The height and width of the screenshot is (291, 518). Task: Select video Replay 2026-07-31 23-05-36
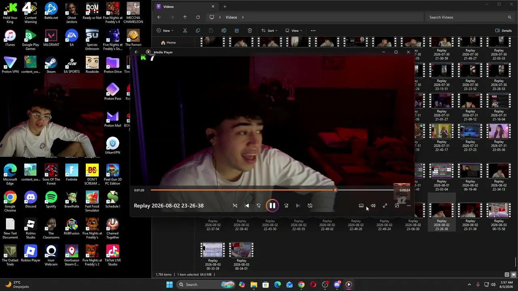499,138
